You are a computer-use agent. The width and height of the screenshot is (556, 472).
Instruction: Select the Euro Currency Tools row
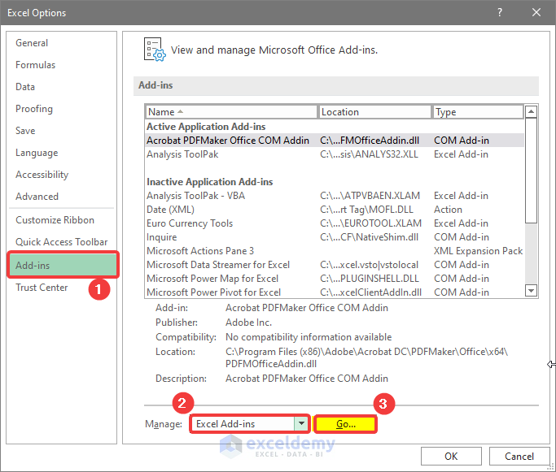coord(335,223)
